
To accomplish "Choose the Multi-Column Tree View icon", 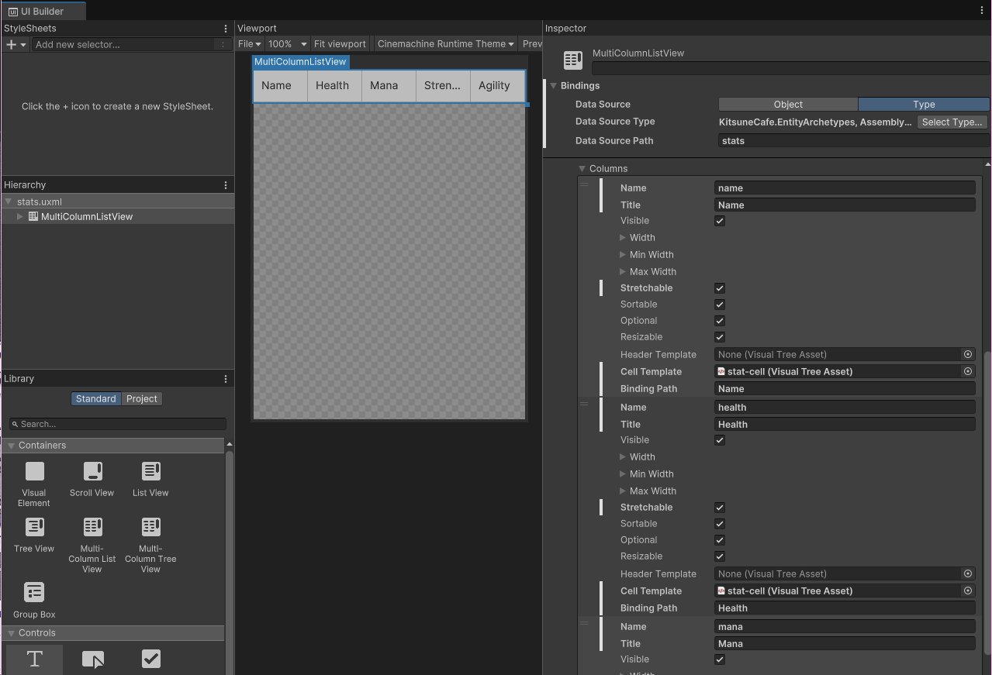I will 150,527.
